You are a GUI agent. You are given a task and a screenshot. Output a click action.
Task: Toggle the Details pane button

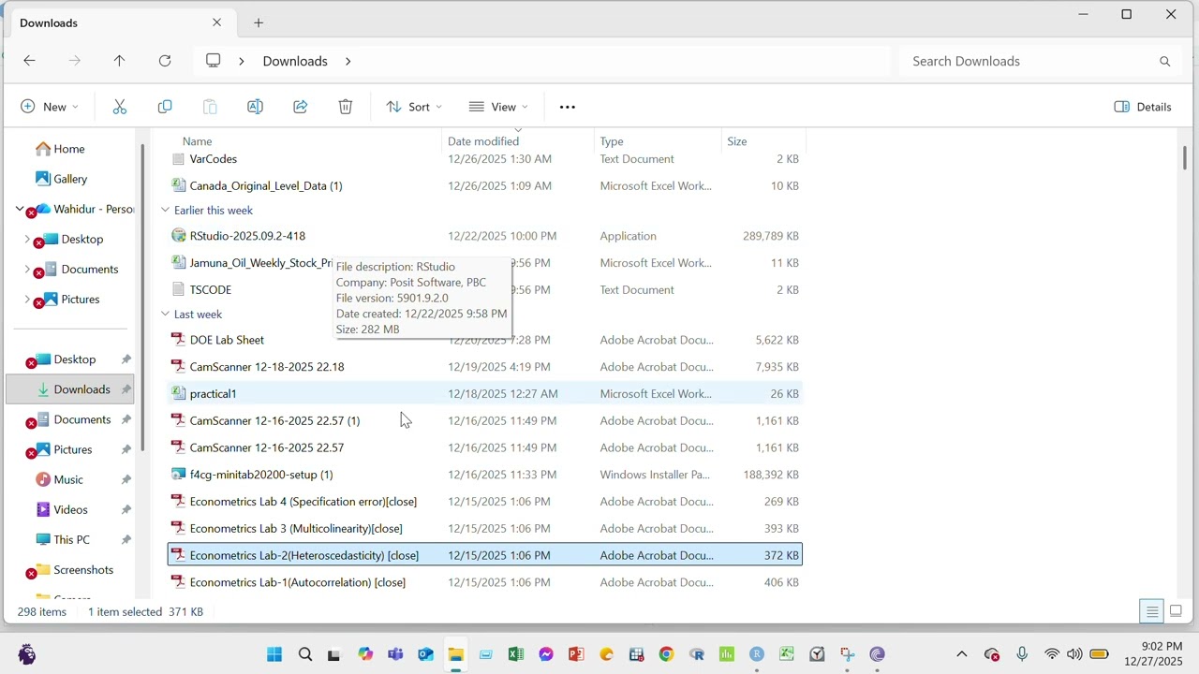[x=1143, y=107]
